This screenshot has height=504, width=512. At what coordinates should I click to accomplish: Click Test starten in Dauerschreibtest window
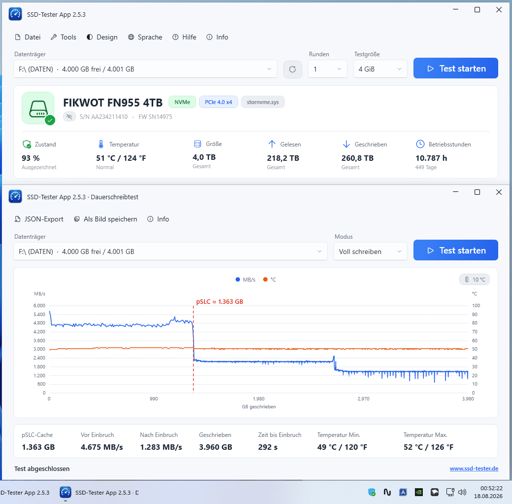455,251
